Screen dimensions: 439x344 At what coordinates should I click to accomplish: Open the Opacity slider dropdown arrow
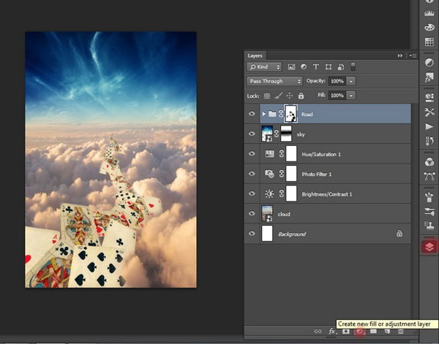click(x=350, y=81)
